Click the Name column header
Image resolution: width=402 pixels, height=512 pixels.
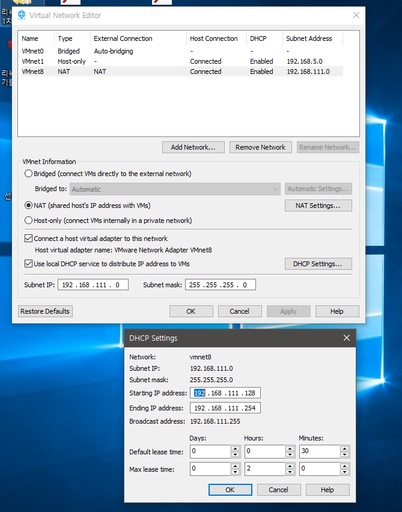click(x=36, y=38)
